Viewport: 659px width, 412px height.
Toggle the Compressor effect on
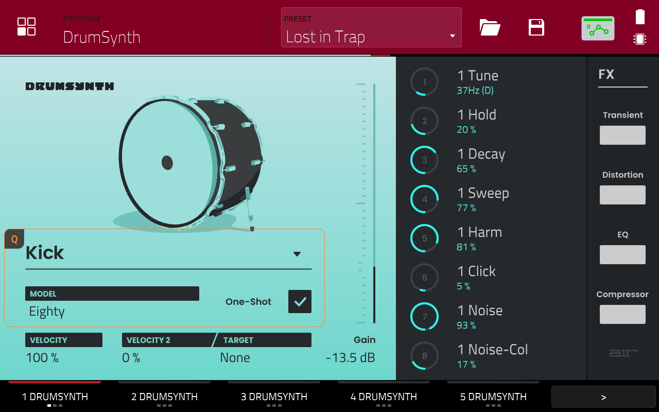point(622,314)
